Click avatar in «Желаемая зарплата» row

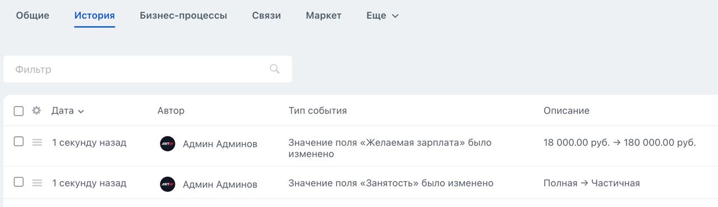168,144
